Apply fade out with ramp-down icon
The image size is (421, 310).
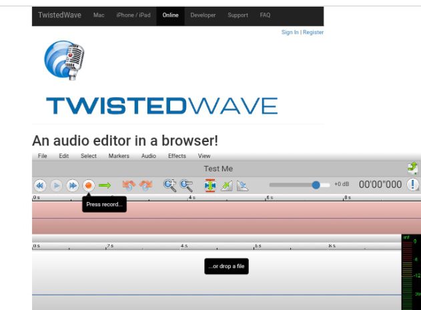click(x=242, y=186)
